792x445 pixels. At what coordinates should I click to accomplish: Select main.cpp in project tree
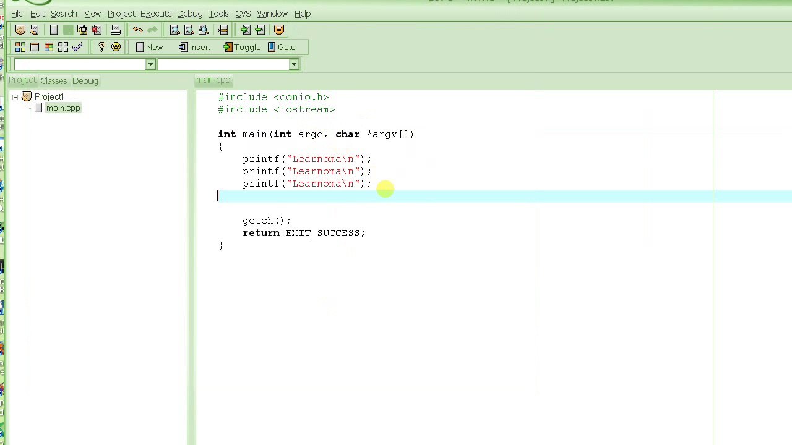(x=63, y=108)
